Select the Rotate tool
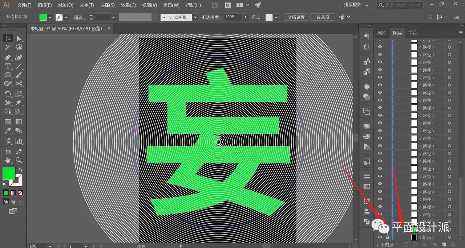The width and height of the screenshot is (465, 248). tap(8, 94)
